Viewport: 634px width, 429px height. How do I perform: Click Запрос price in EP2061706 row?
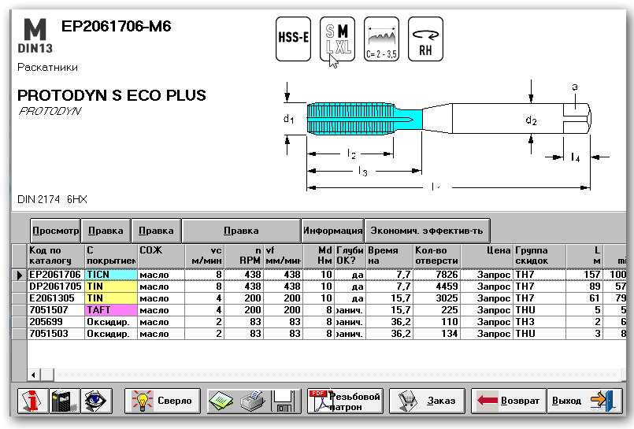(x=487, y=275)
